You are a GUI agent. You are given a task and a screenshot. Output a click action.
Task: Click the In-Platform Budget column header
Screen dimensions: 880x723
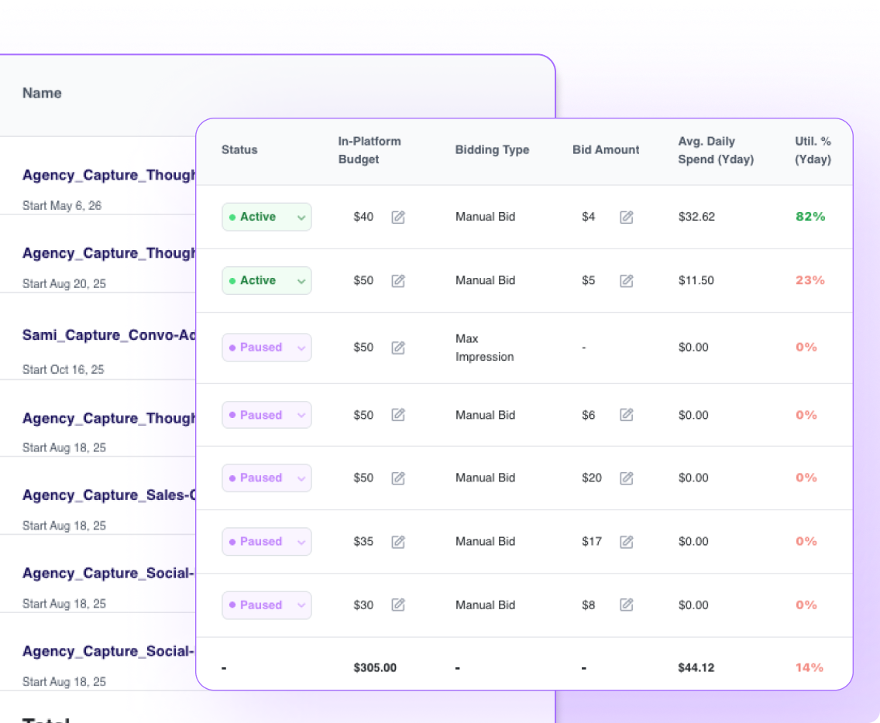(x=370, y=150)
